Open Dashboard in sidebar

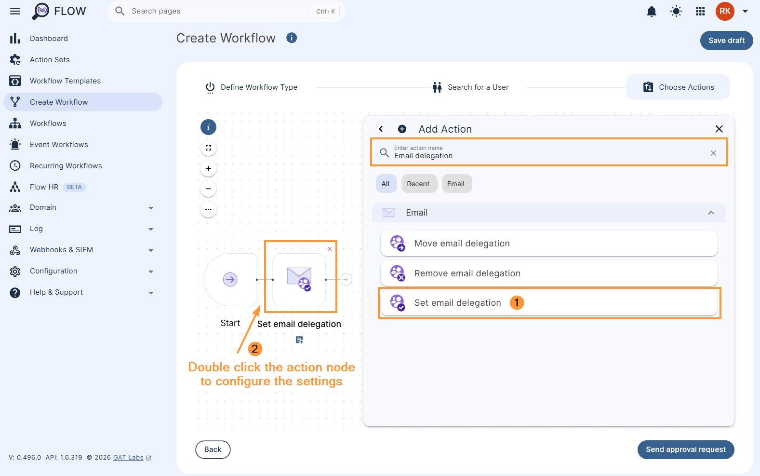(83, 39)
